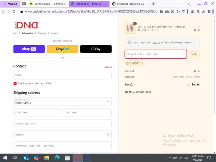Viewport: 216px width, 162px height.
Task: Switch to Shipping - Reebelo US tab
Action: [130, 4]
